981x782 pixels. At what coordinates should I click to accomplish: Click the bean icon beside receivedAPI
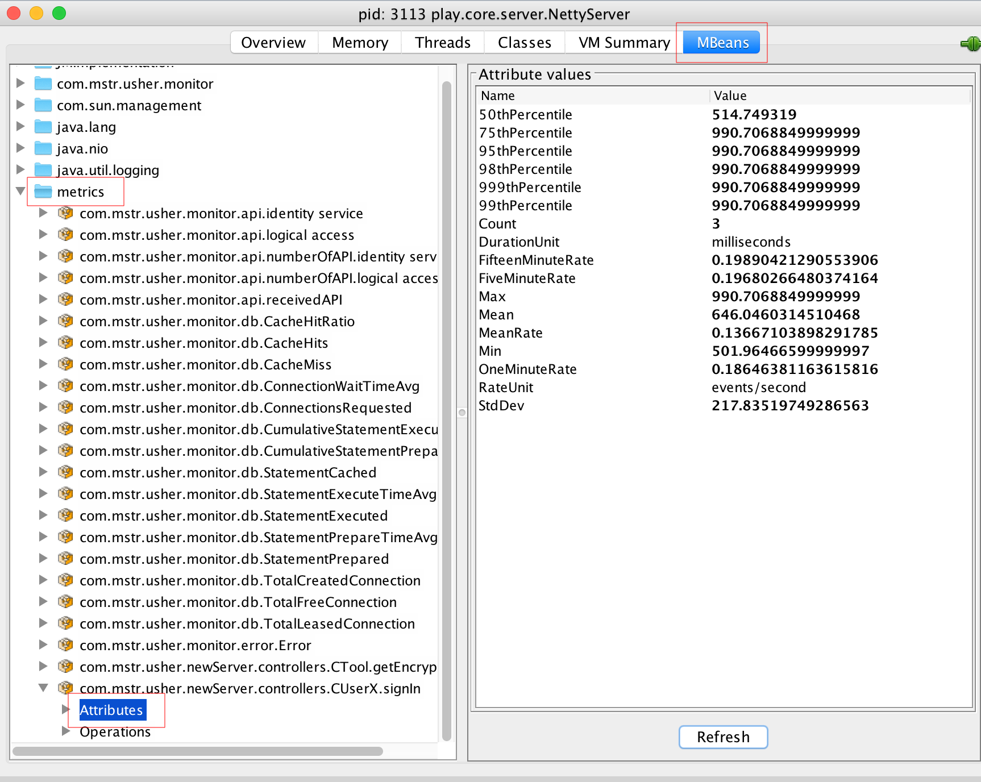[66, 300]
